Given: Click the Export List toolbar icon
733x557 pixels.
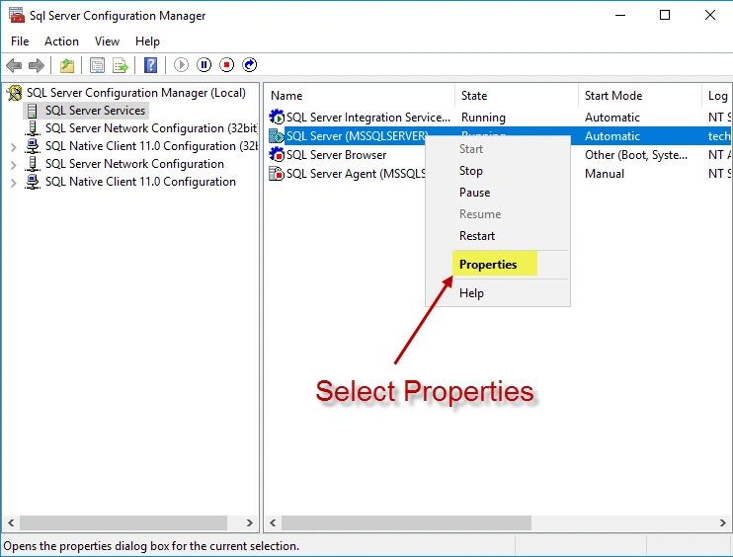Looking at the screenshot, I should click(x=121, y=65).
